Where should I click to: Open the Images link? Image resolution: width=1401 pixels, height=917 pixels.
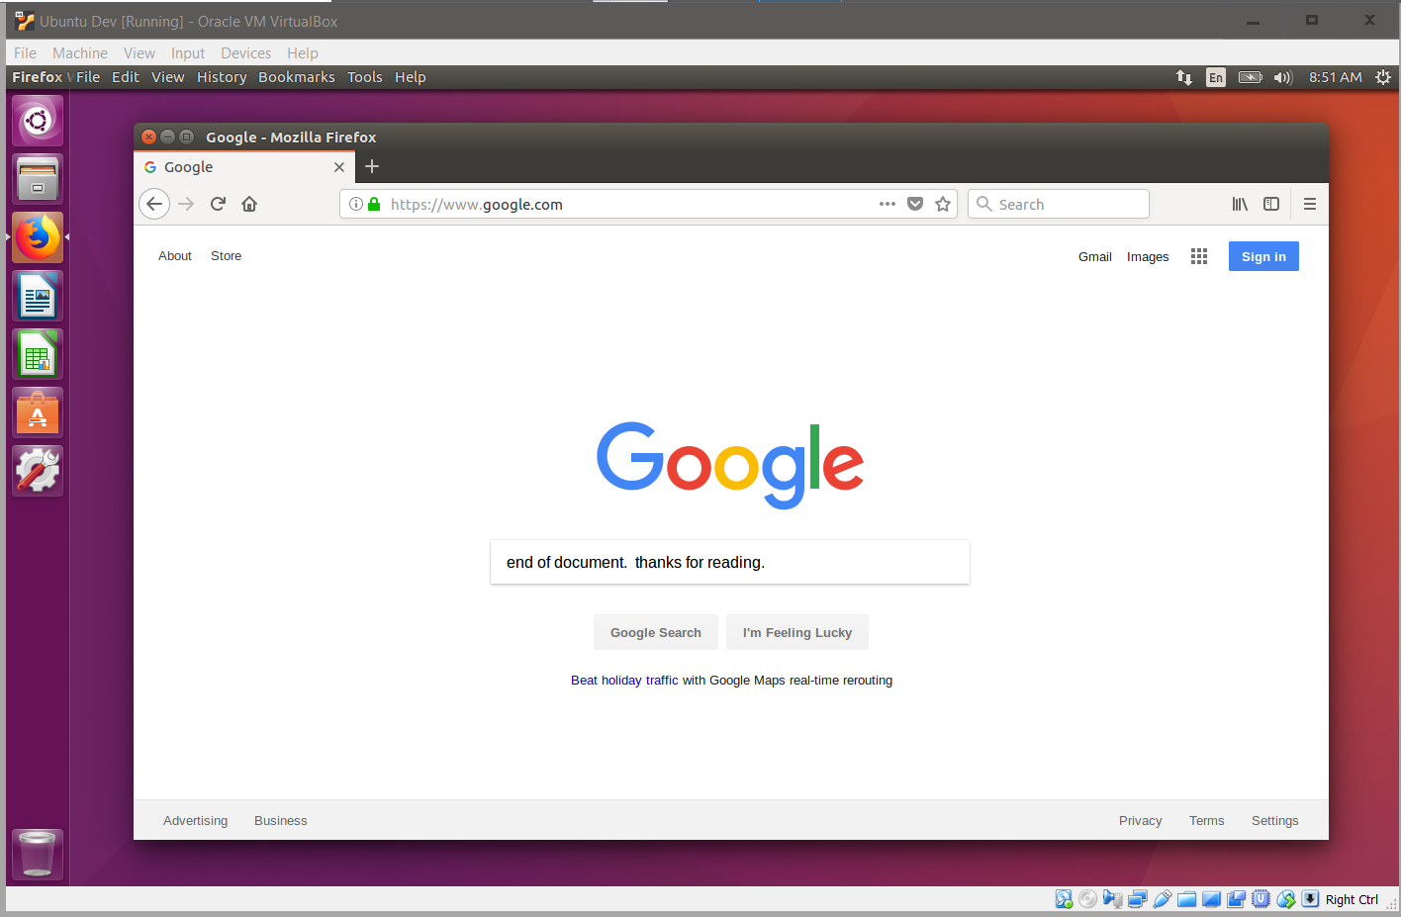coord(1148,256)
